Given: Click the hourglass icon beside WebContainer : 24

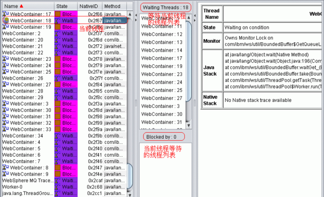Looking at the screenshot, I should pyautogui.click(x=5, y=65).
